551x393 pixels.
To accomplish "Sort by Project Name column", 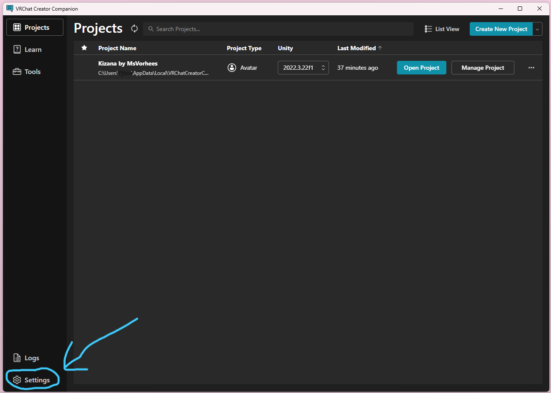I will [117, 48].
